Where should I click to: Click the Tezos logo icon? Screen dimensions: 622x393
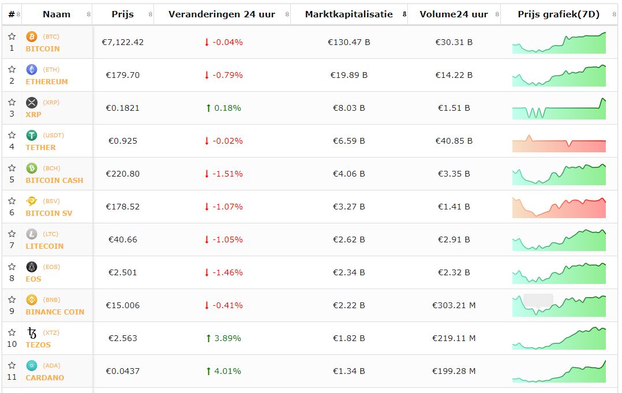point(32,333)
